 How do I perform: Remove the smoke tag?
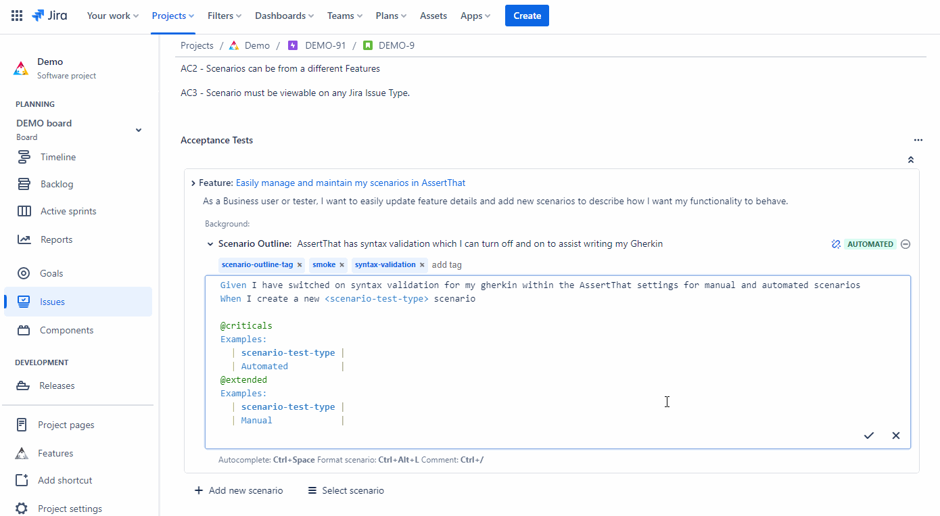click(342, 264)
